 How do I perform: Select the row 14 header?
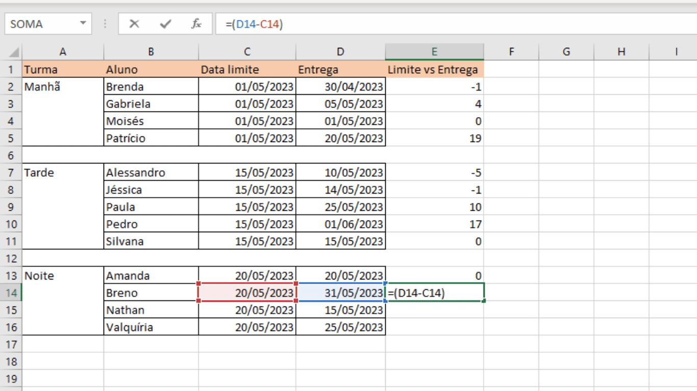pos(11,293)
